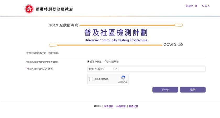Viewport: 220px width, 118px height.
Task: Set text size to smallest A
Action: (208, 6)
